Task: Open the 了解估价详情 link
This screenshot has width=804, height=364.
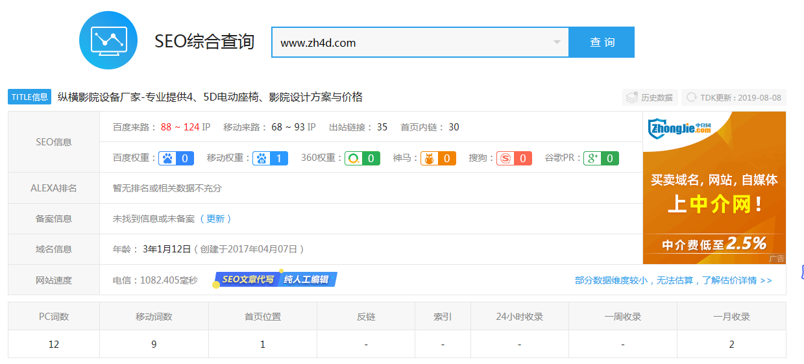Action: tap(673, 280)
